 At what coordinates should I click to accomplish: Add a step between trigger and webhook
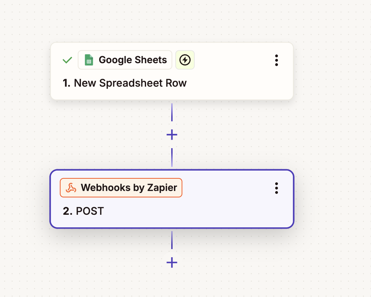tap(172, 135)
